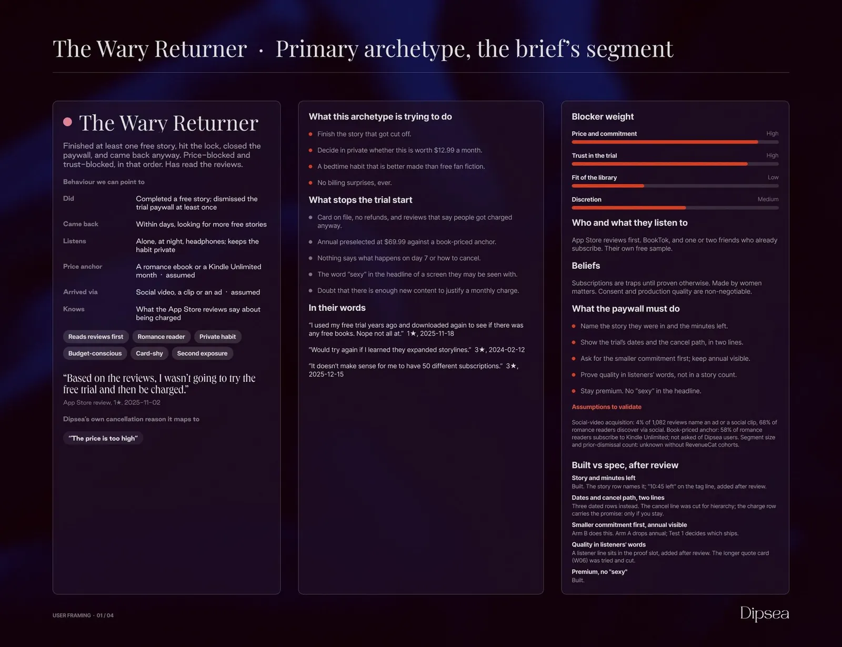Click the "Dates and cancel path, two lines" subheading
Image resolution: width=842 pixels, height=647 pixels.
coord(618,498)
